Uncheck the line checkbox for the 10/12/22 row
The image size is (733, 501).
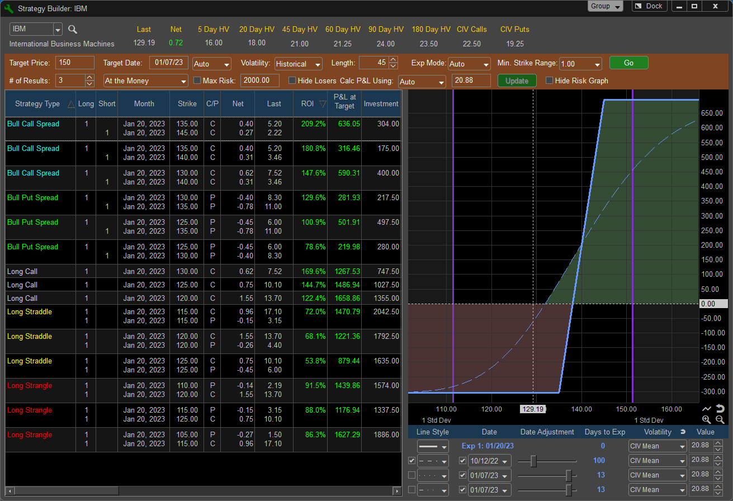coord(412,461)
